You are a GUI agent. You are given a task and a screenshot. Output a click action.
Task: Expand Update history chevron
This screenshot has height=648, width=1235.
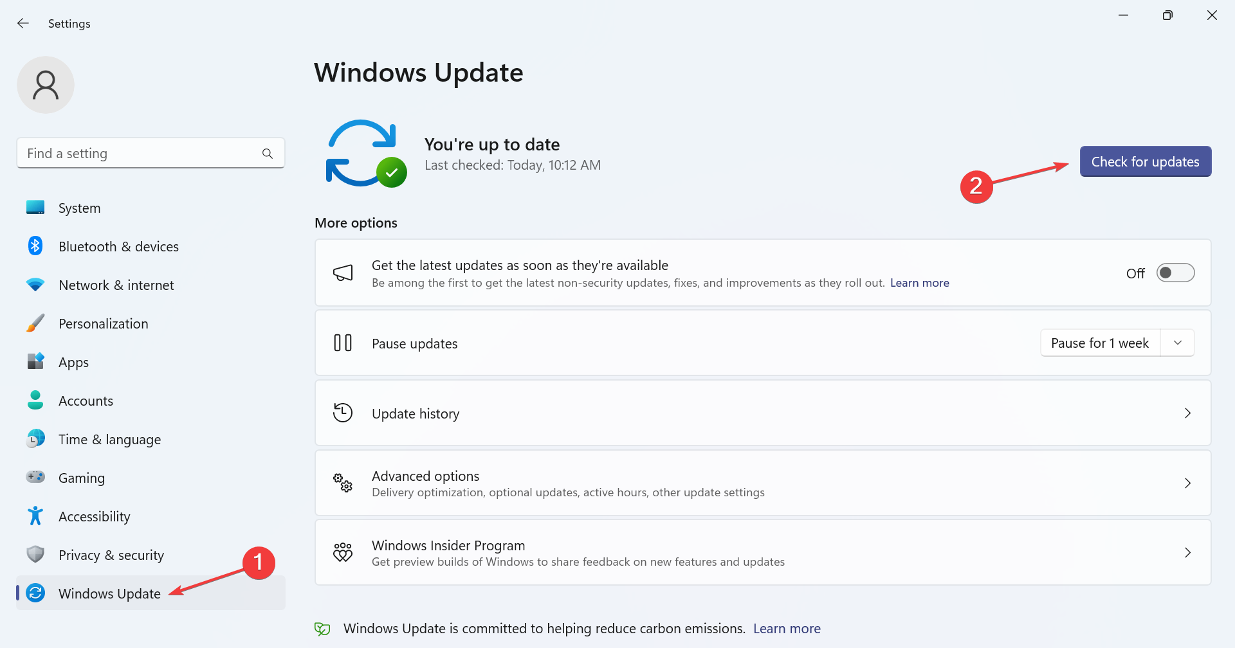tap(1187, 413)
